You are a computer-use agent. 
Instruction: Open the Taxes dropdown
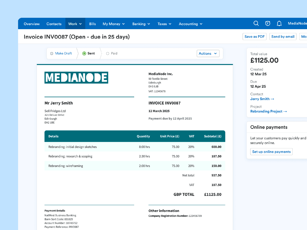click(164, 24)
